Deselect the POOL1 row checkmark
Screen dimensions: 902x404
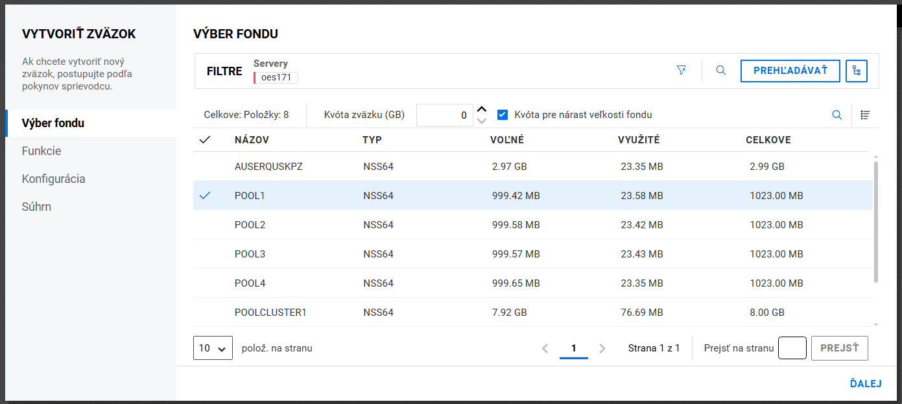point(205,195)
